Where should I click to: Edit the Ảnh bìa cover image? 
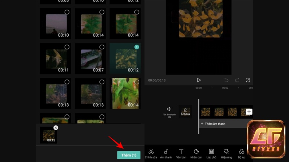(185, 112)
